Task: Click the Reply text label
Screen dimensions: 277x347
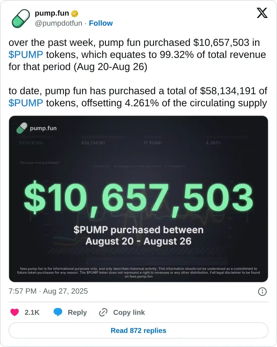Action: click(77, 312)
